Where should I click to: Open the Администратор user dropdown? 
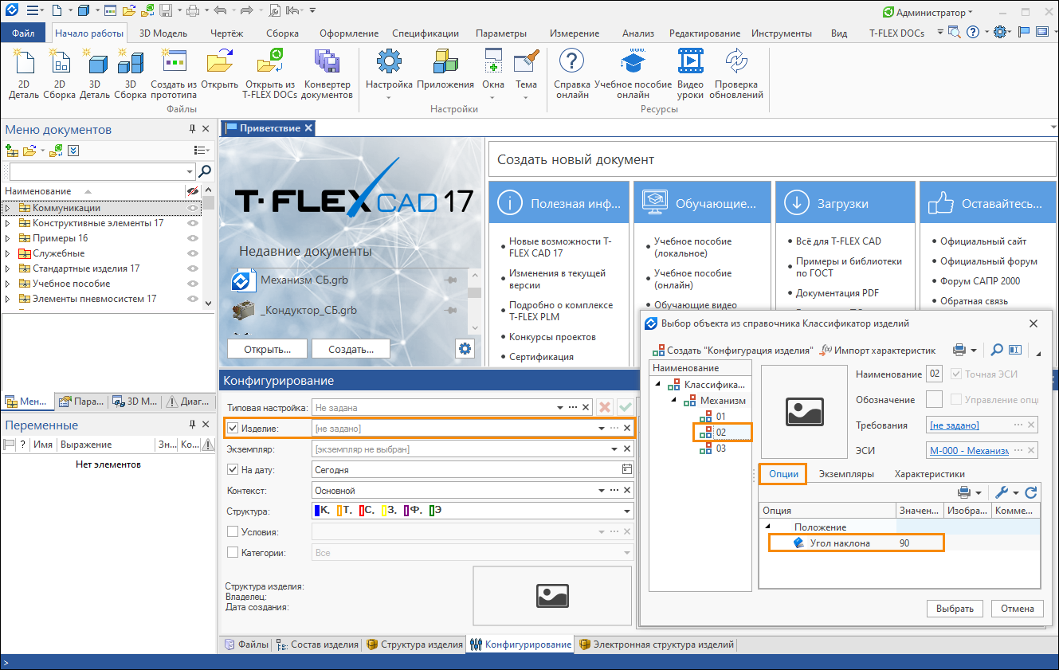(928, 12)
